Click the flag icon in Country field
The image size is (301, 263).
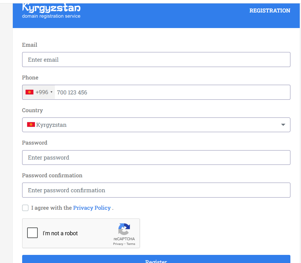(31, 125)
